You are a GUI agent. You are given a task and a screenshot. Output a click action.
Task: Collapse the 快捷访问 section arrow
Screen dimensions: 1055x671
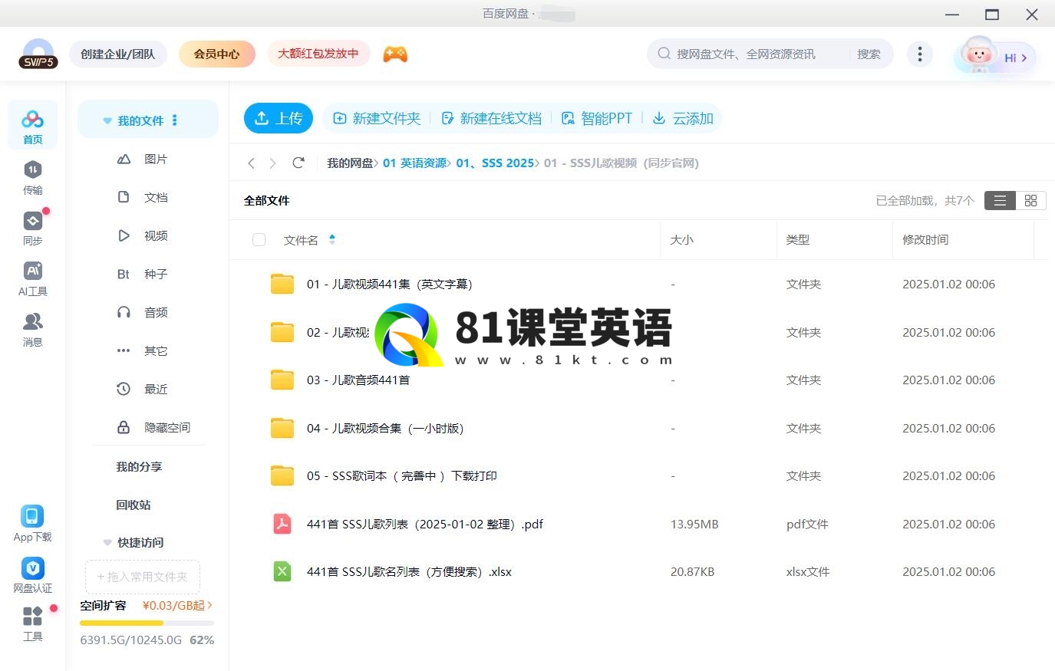pos(107,543)
